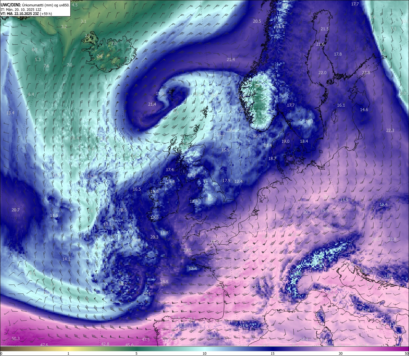Click the color scale tick label 1
This screenshot has height=356, width=409.
pos(68,353)
